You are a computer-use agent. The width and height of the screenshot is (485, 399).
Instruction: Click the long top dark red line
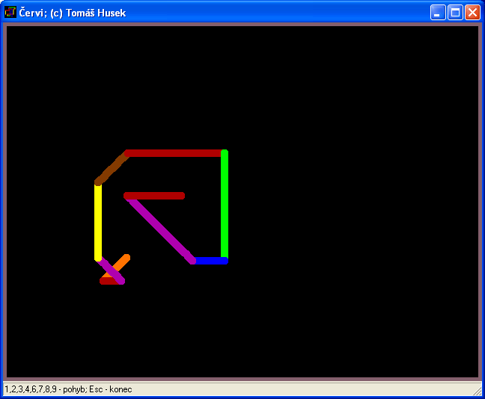tap(176, 153)
